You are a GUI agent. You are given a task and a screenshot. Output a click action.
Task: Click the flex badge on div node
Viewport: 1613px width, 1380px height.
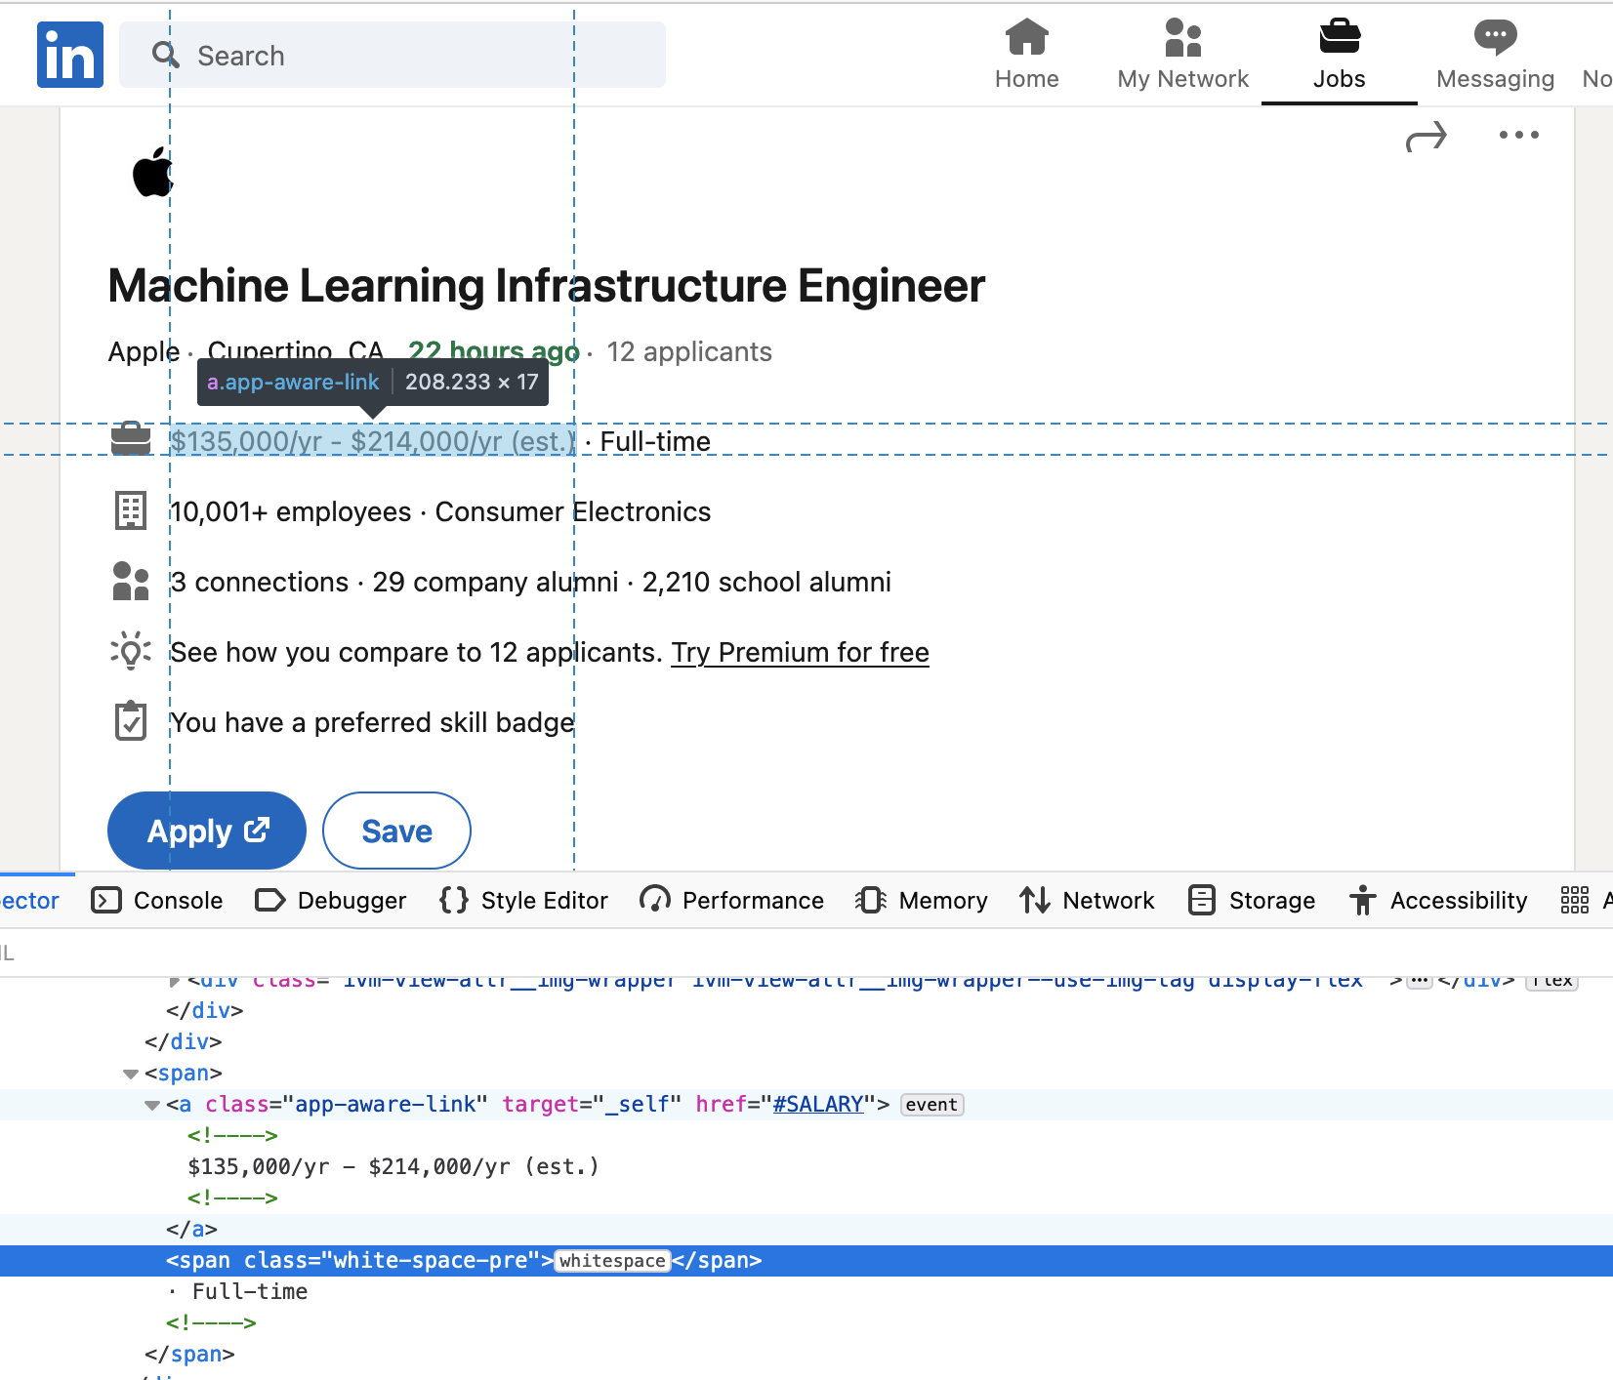(x=1551, y=980)
